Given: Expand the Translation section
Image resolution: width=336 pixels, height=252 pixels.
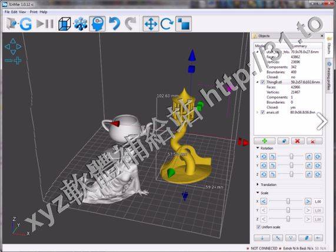Looking at the screenshot, I should [258, 184].
